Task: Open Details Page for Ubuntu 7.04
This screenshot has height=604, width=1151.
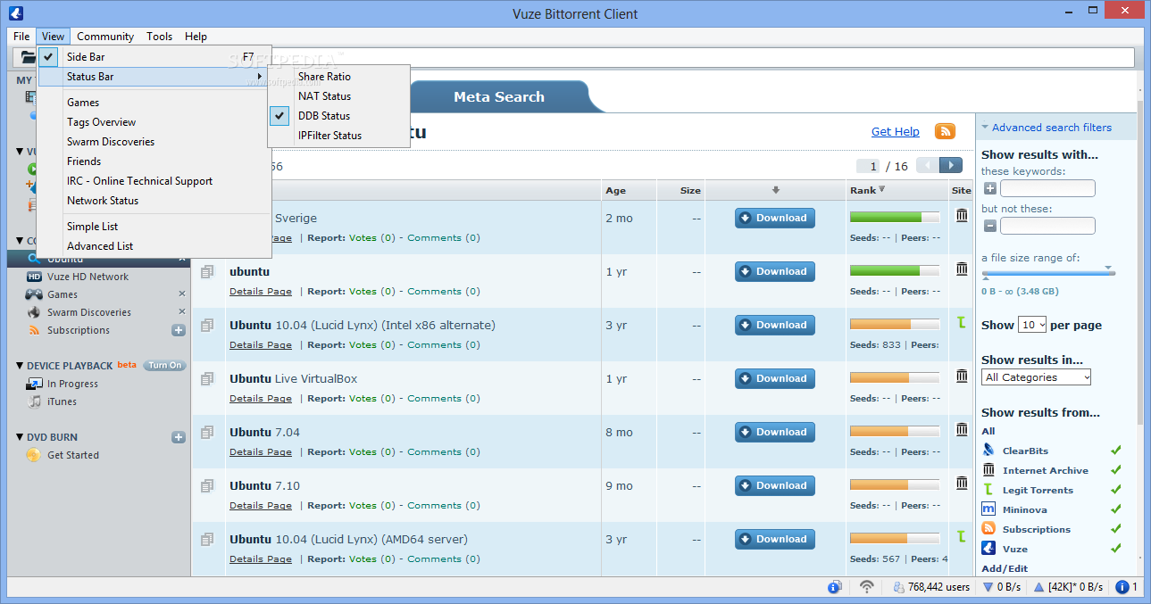Action: click(261, 452)
